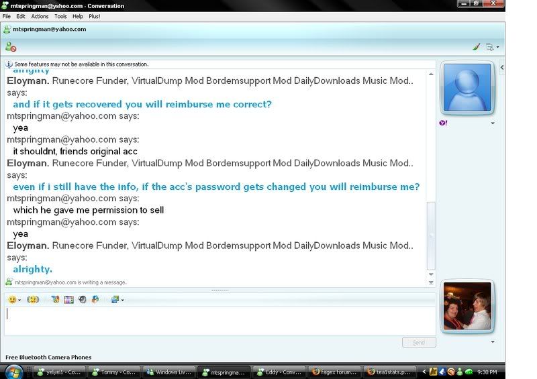
Task: Click your own display picture photo
Action: point(467,306)
